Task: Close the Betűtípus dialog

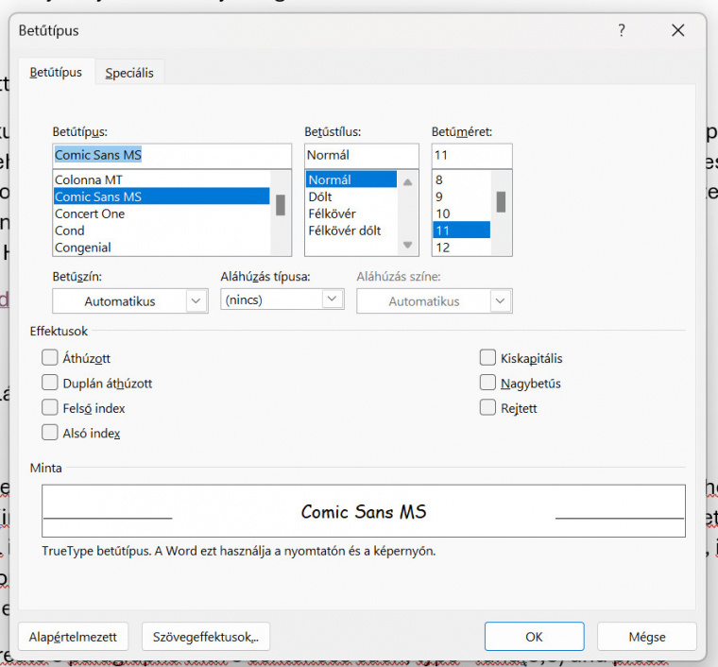Action: [677, 30]
